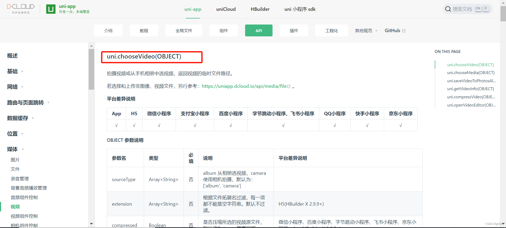The height and width of the screenshot is (228, 506).
Task: Click the sidebar scrollbar thumb
Action: 91,69
